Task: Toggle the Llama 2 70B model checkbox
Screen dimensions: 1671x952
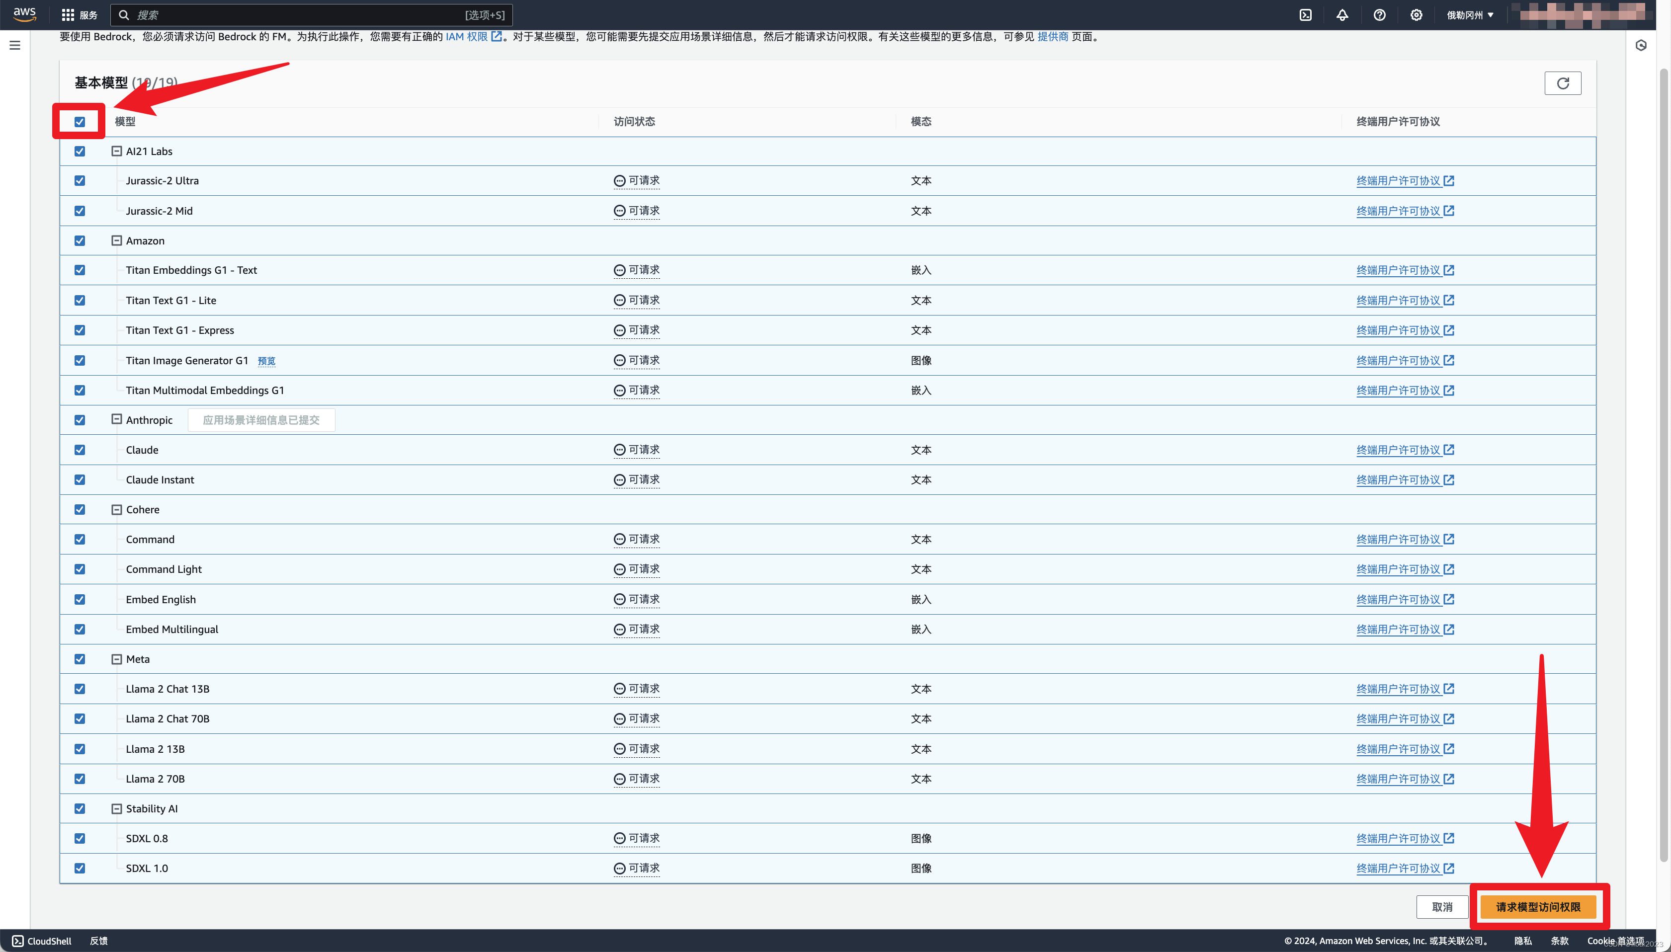Action: tap(79, 778)
